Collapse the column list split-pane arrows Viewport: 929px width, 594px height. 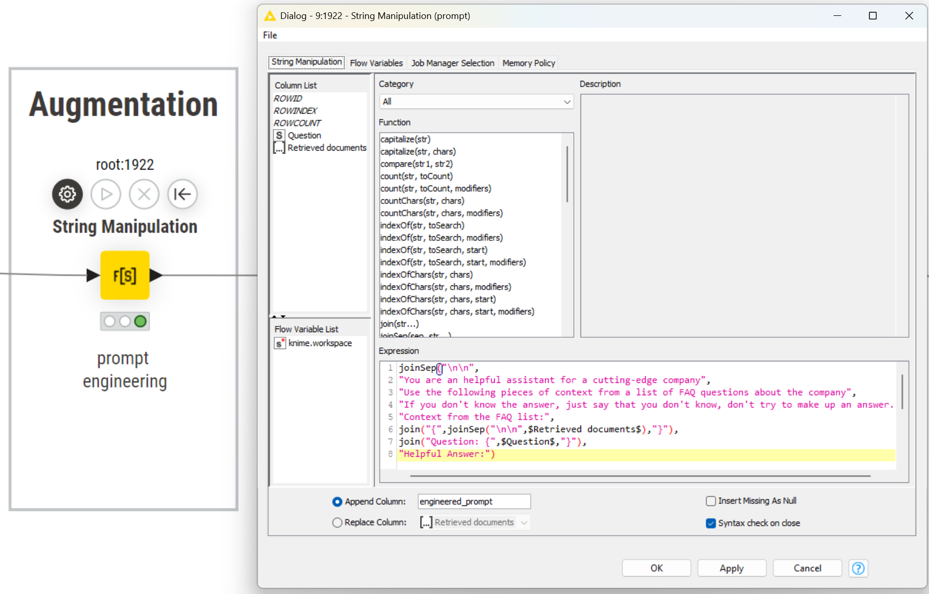coord(279,316)
